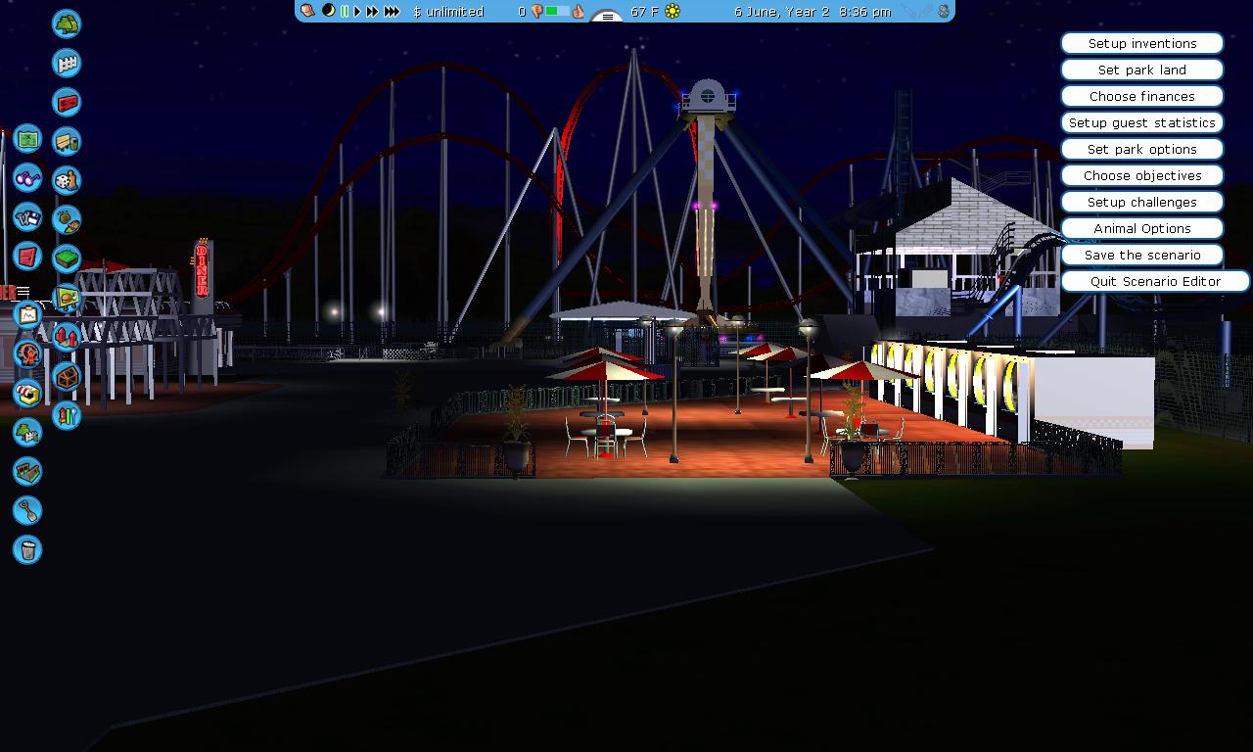This screenshot has height=752, width=1253.
Task: Select the white picket fence icon
Action: coord(67,64)
